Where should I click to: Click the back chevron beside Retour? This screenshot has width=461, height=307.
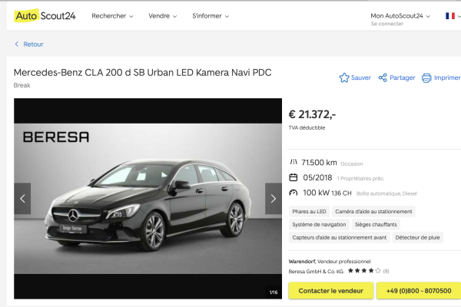point(17,44)
